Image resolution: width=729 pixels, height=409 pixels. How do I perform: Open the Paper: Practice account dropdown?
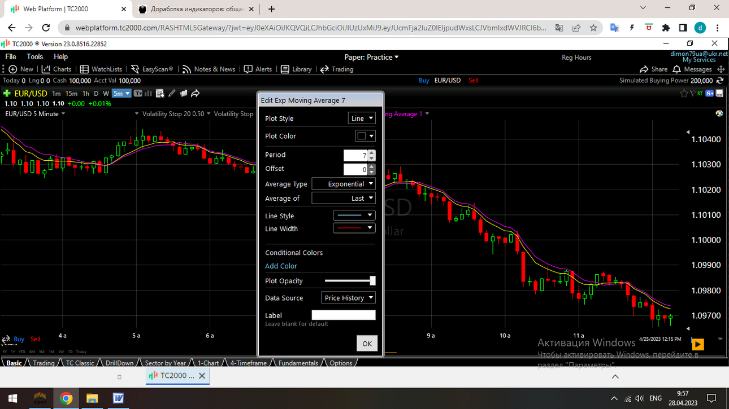point(371,57)
